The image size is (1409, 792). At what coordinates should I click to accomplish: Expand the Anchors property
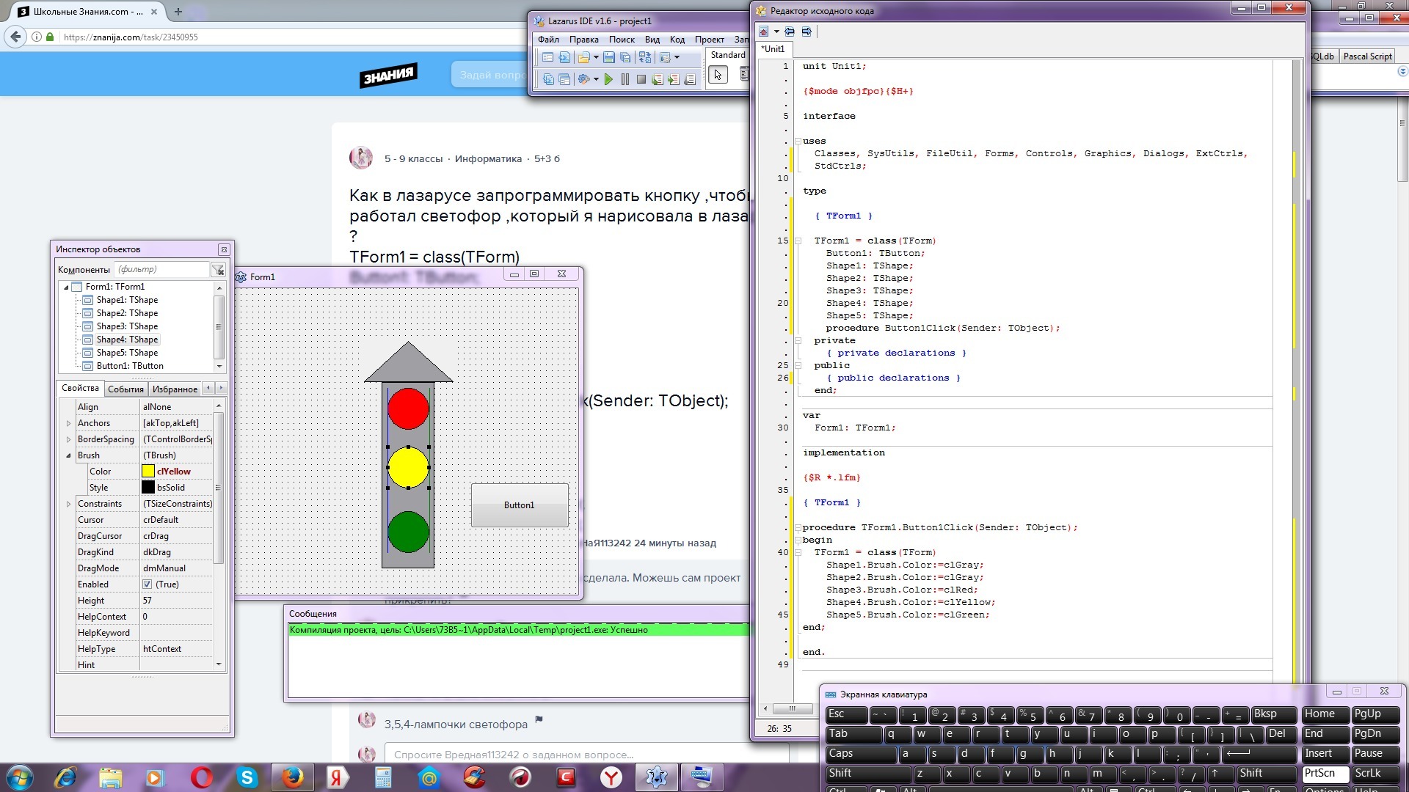point(69,423)
